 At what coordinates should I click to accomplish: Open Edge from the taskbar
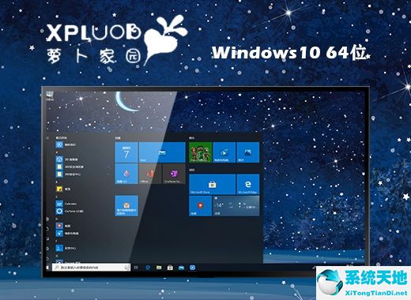coord(148,268)
